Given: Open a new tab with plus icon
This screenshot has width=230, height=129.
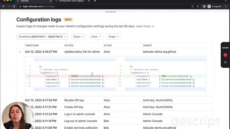Looking at the screenshot, I should point(95,1).
